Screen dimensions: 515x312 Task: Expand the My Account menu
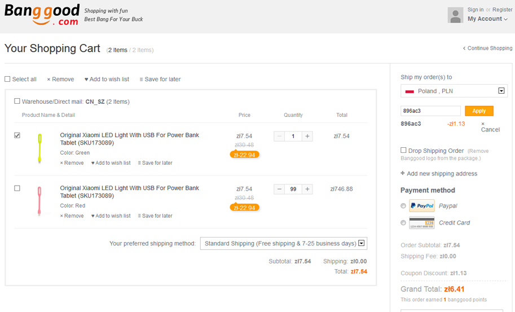487,19
